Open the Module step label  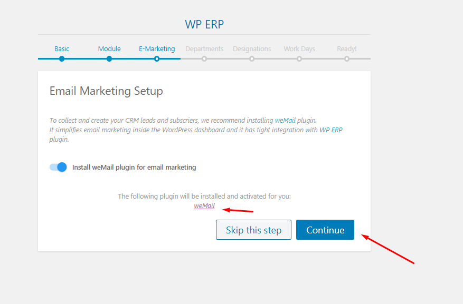(109, 48)
